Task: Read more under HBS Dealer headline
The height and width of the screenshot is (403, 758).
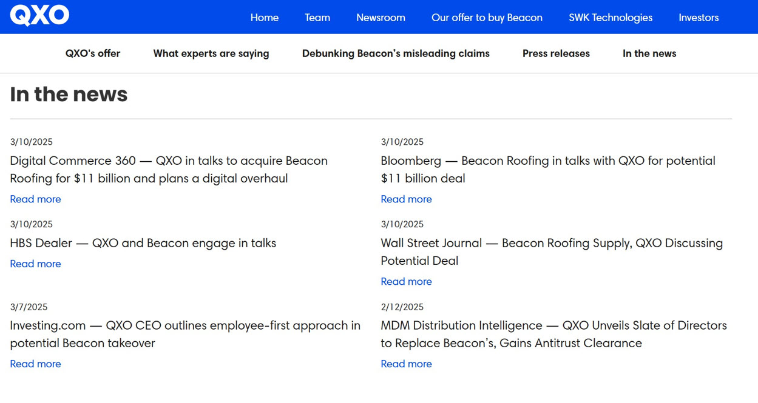Action: coord(35,264)
